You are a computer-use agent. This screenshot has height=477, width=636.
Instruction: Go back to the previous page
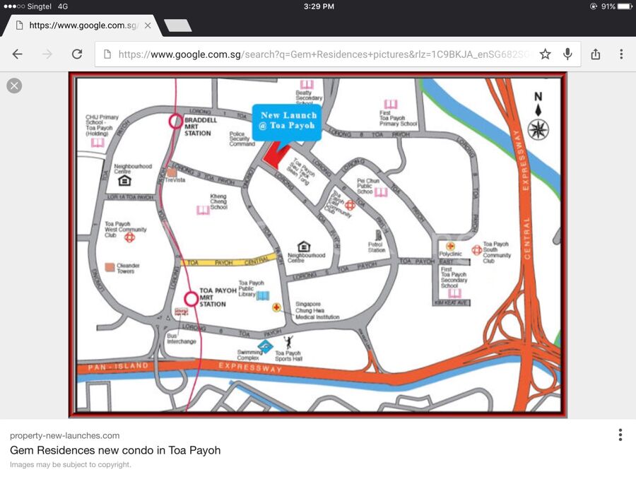tap(18, 54)
